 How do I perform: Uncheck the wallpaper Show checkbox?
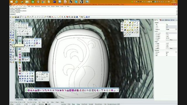tap(167, 54)
